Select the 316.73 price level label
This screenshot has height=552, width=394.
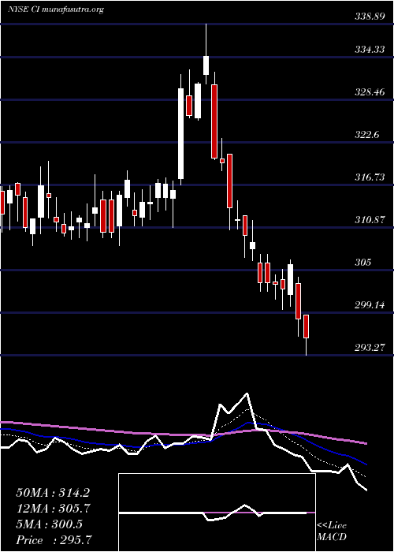(x=369, y=177)
